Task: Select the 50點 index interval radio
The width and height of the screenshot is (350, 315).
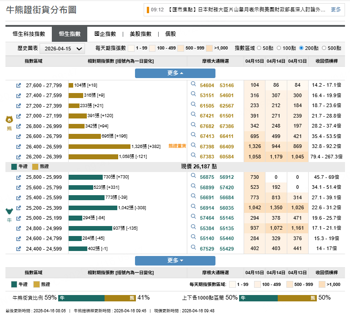Action: point(260,48)
